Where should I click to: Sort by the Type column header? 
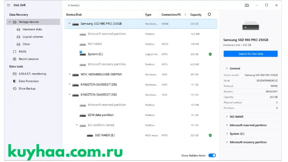pos(148,15)
